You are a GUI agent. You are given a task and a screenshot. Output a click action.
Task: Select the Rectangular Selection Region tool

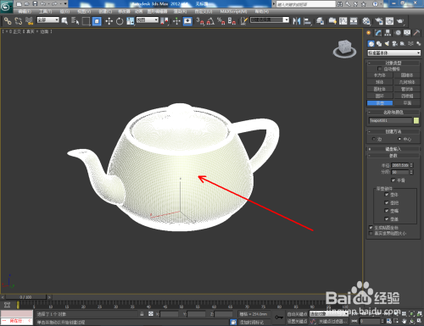point(86,21)
